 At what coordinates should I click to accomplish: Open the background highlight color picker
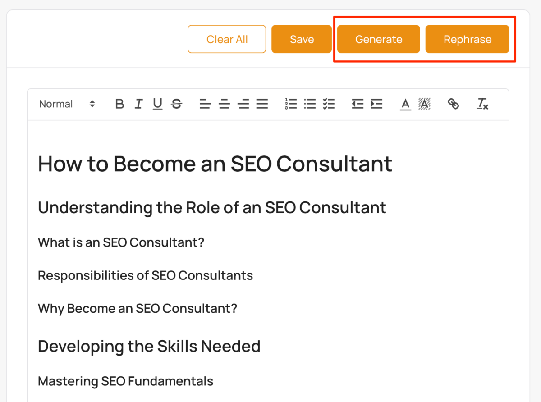point(424,104)
